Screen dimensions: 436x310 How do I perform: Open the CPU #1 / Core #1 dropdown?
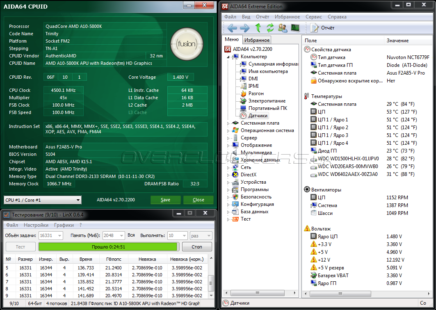coord(43,200)
